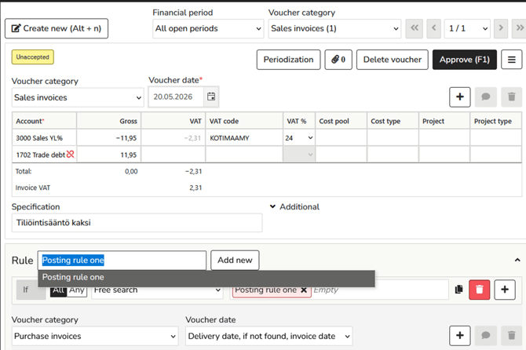Image resolution: width=526 pixels, height=350 pixels.
Task: Open the Financial period dropdown
Action: [208, 28]
